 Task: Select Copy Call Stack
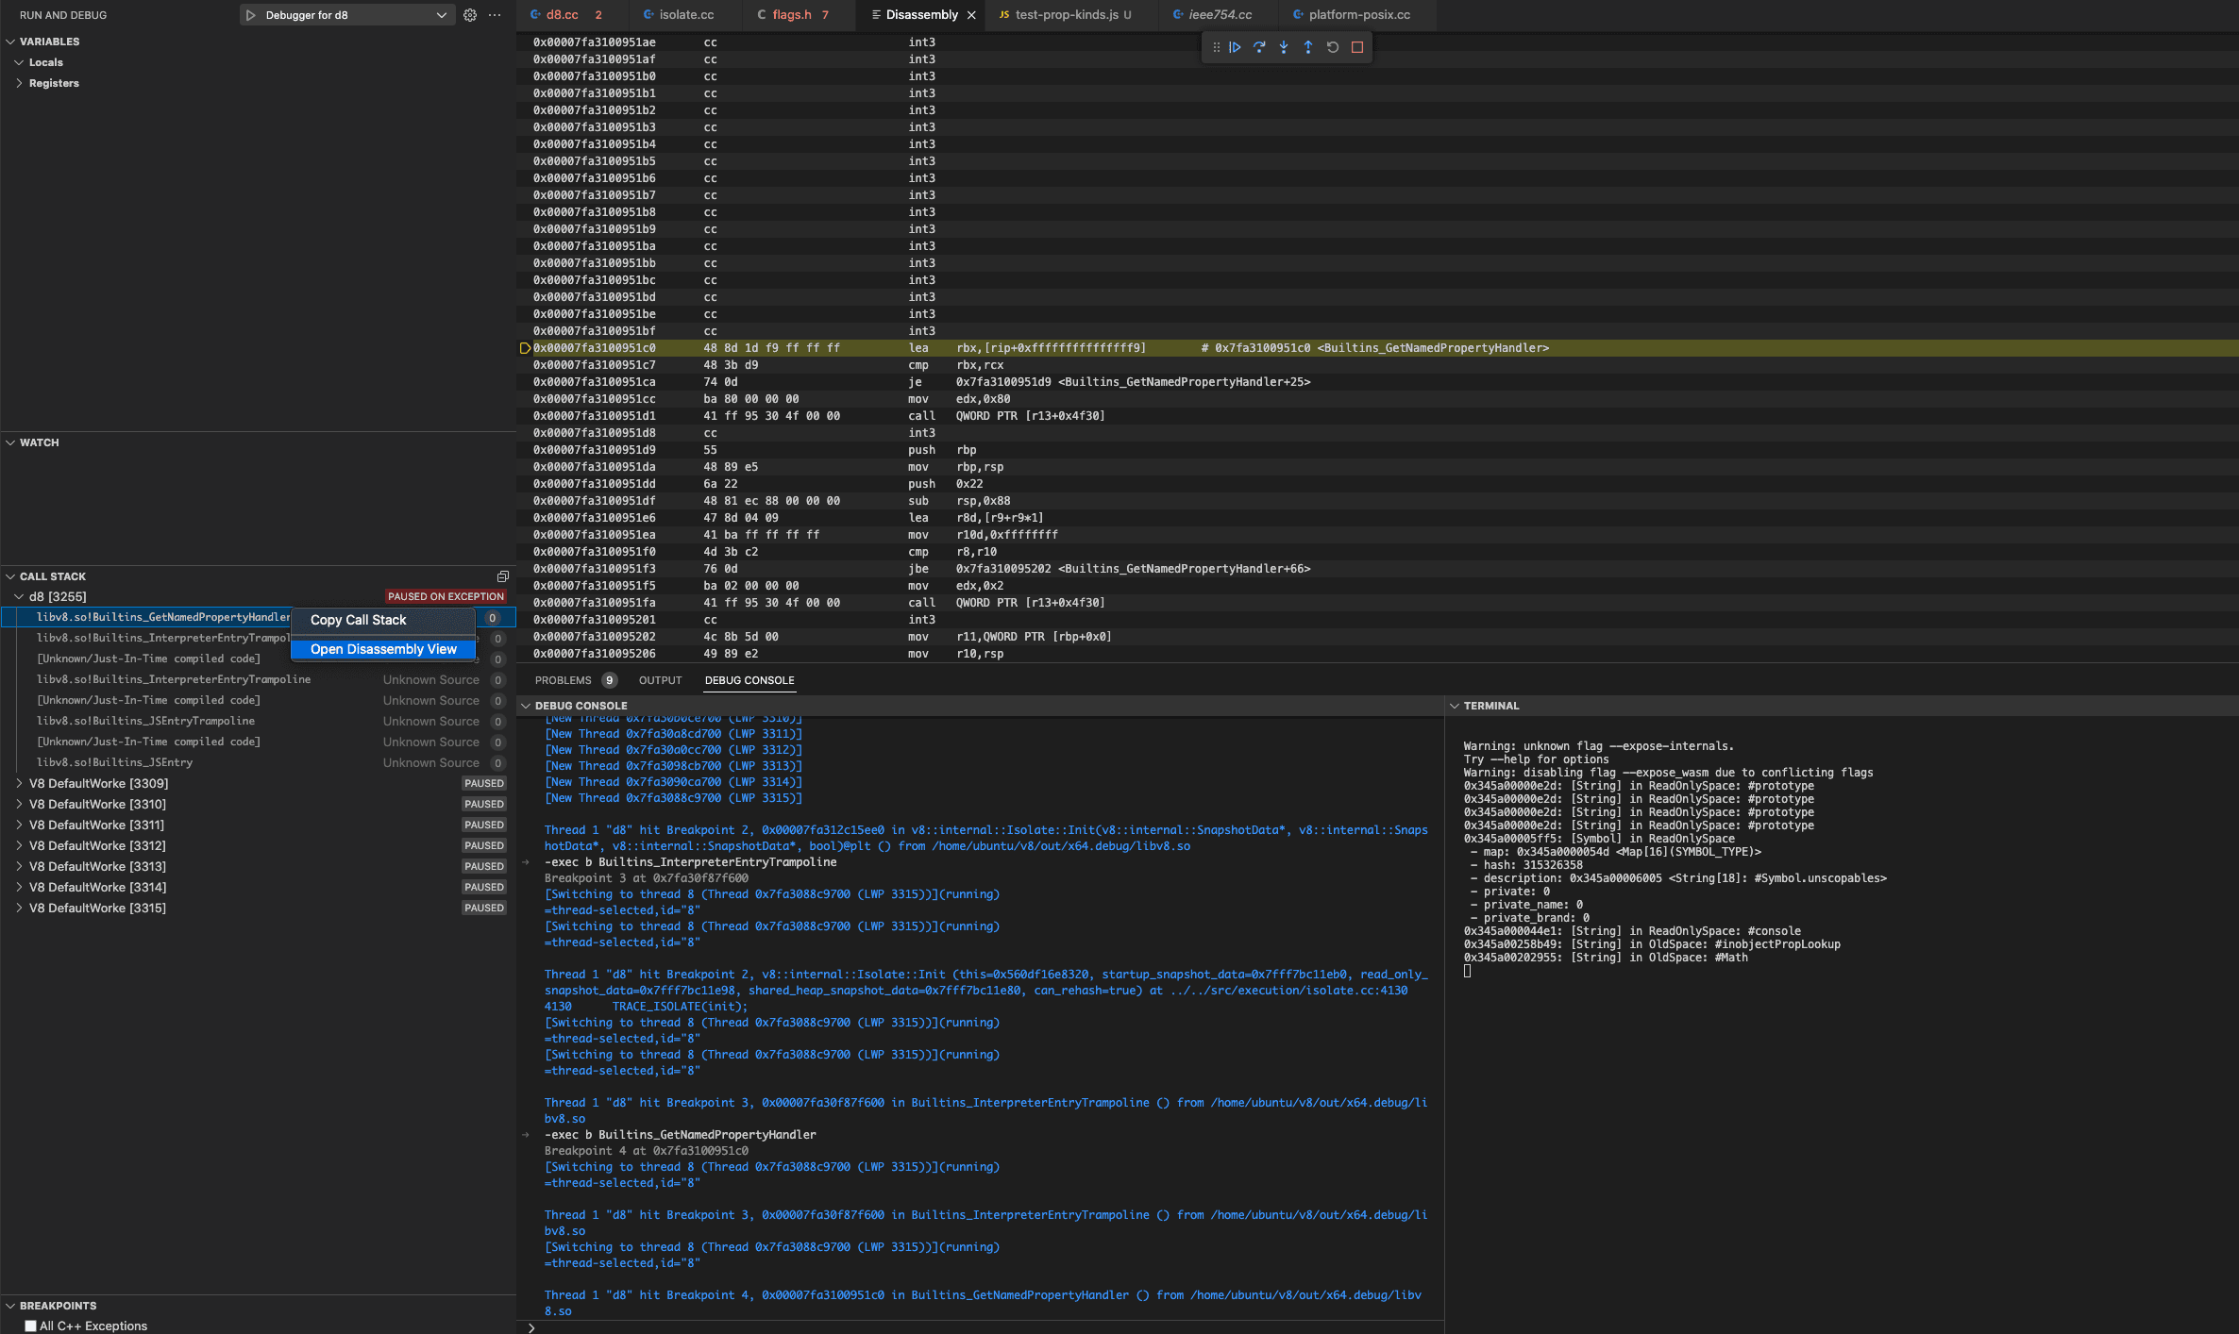358,620
